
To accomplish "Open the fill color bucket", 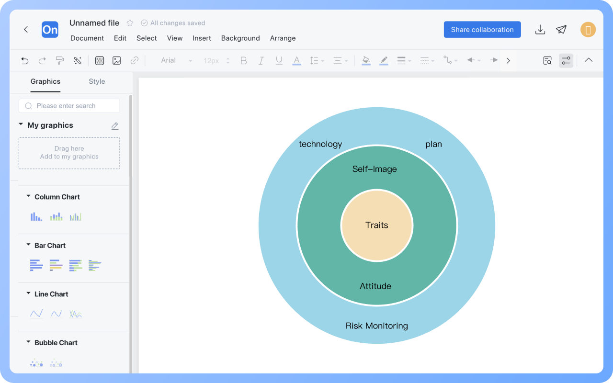I will click(366, 61).
